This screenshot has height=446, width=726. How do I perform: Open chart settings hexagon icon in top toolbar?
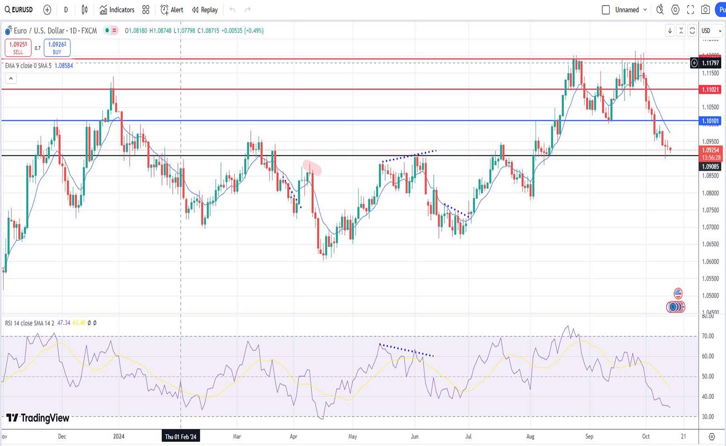675,10
